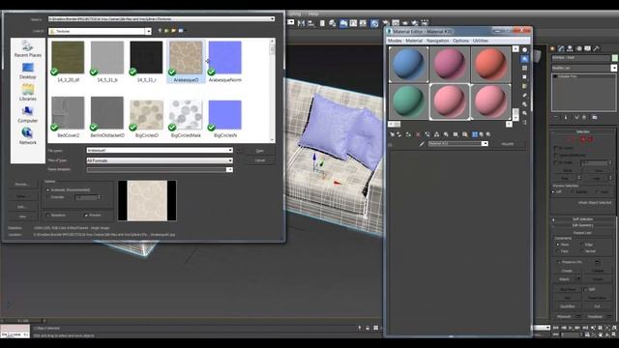Toggle the highlighted Show End Result icon
Viewport: 619px width, 348px height.
pos(475,134)
